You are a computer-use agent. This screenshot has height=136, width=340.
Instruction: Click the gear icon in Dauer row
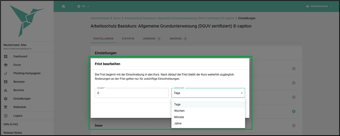coord(293,126)
